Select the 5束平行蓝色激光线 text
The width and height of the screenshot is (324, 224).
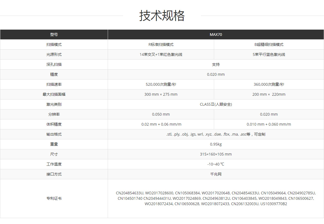269,54
